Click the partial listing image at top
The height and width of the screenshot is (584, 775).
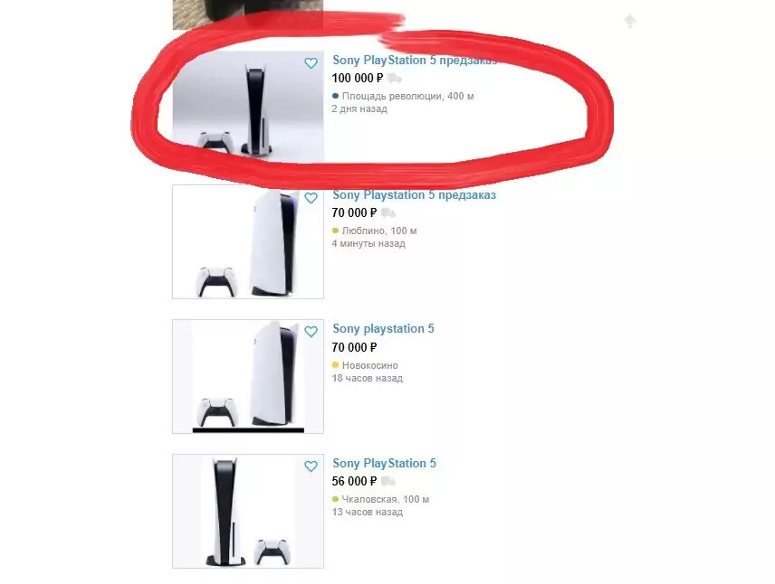(x=248, y=14)
